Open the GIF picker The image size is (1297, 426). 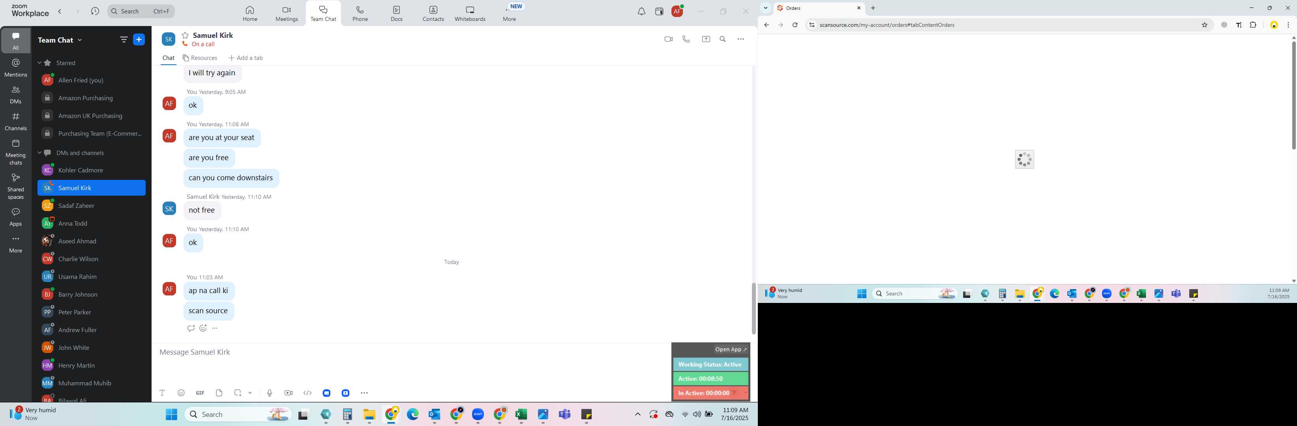coord(200,393)
